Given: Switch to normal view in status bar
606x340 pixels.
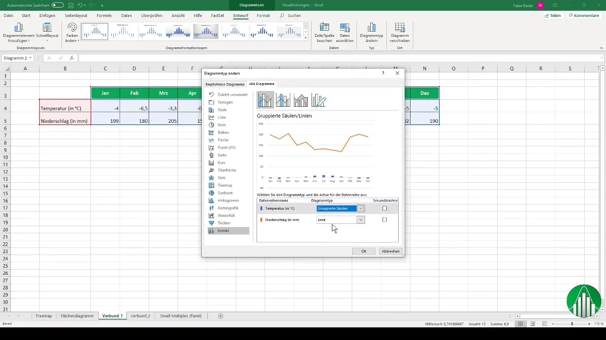Looking at the screenshot, I should coord(520,324).
